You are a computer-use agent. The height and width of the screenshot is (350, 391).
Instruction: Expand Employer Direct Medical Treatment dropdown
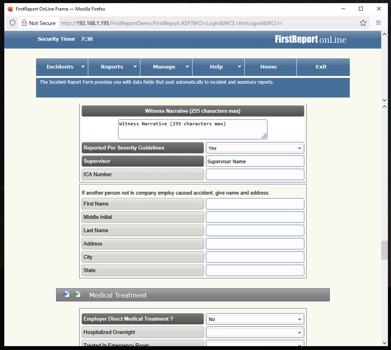coord(255,319)
